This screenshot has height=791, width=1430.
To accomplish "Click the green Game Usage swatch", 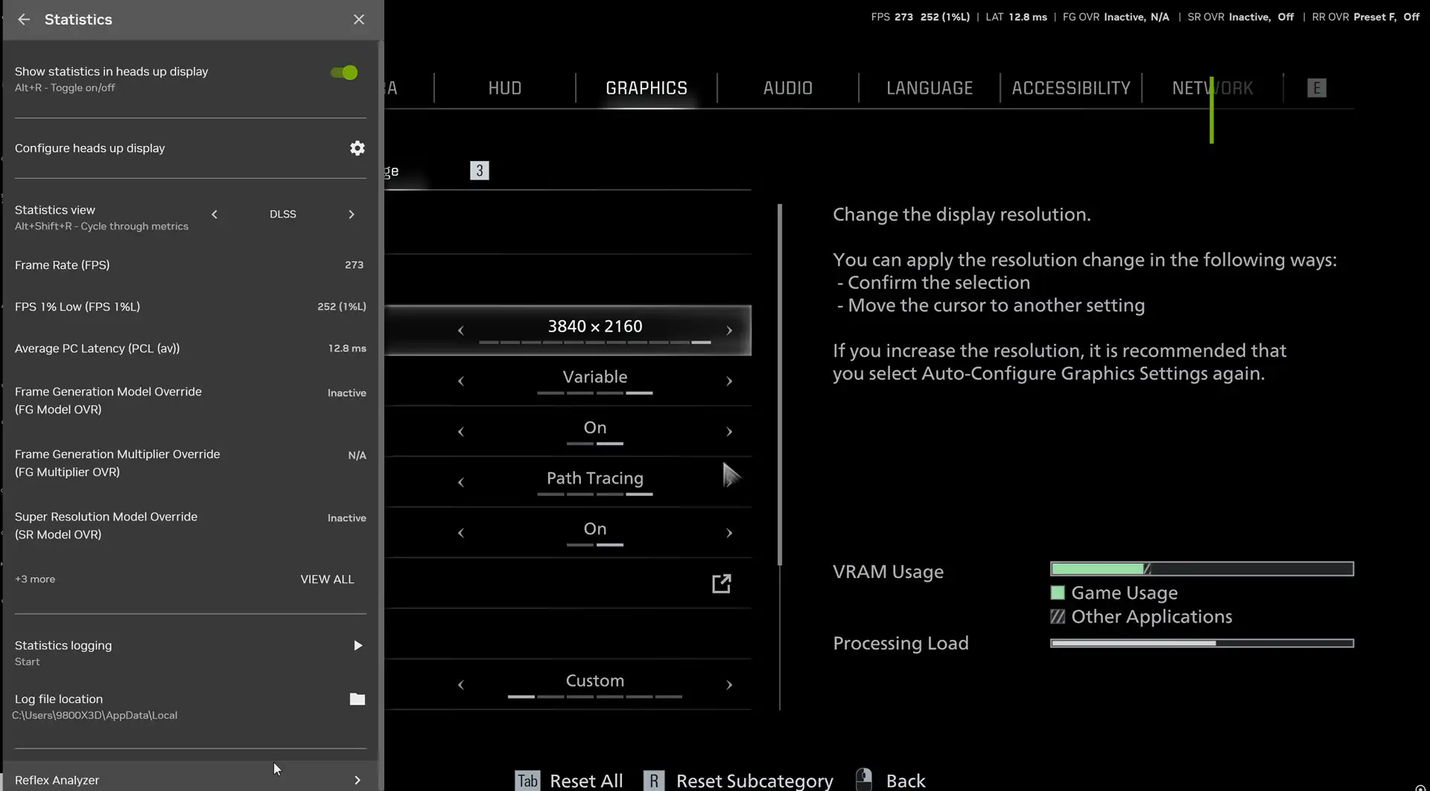I will (x=1058, y=593).
